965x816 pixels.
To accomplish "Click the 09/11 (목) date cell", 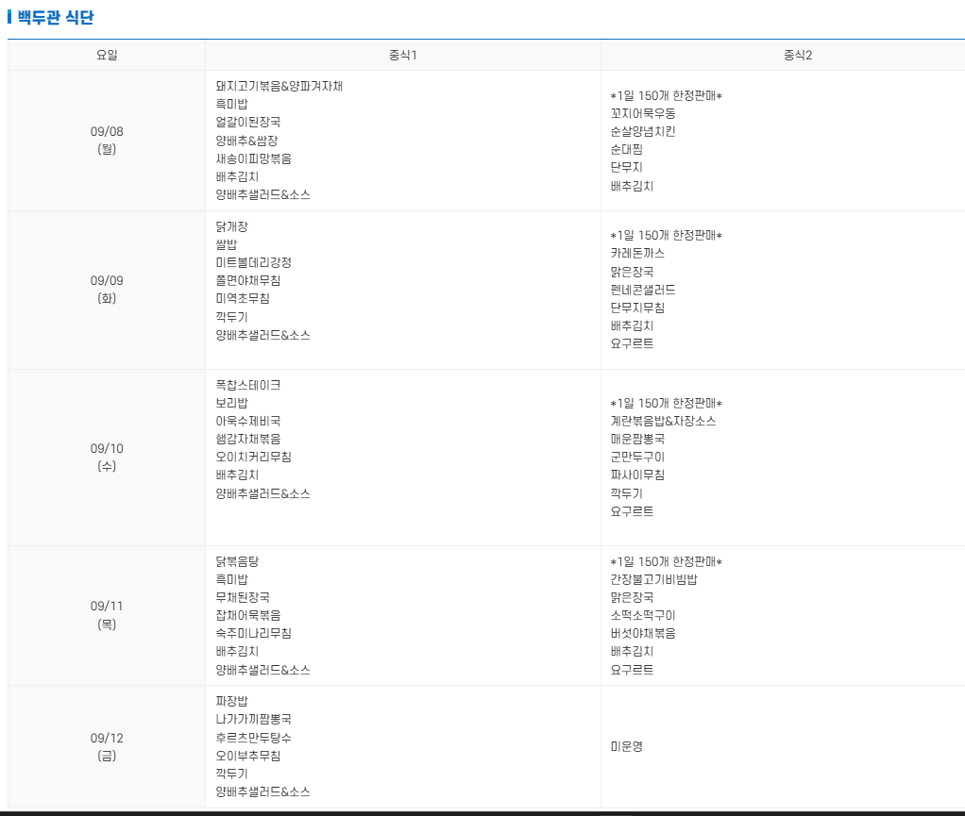I will point(107,607).
